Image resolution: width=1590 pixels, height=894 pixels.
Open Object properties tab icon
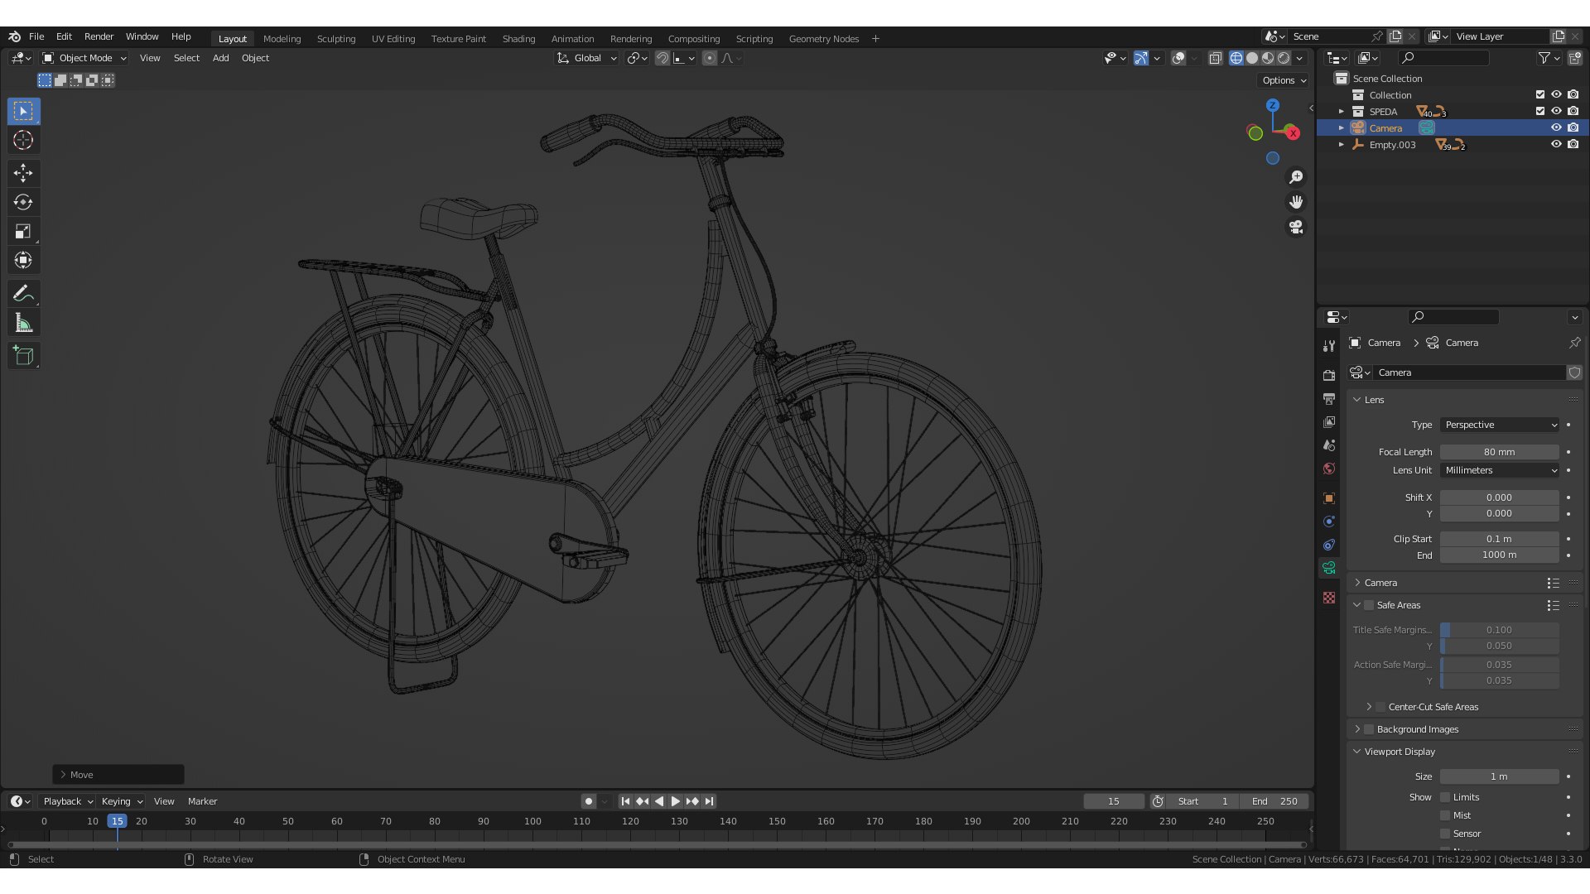pos(1329,498)
